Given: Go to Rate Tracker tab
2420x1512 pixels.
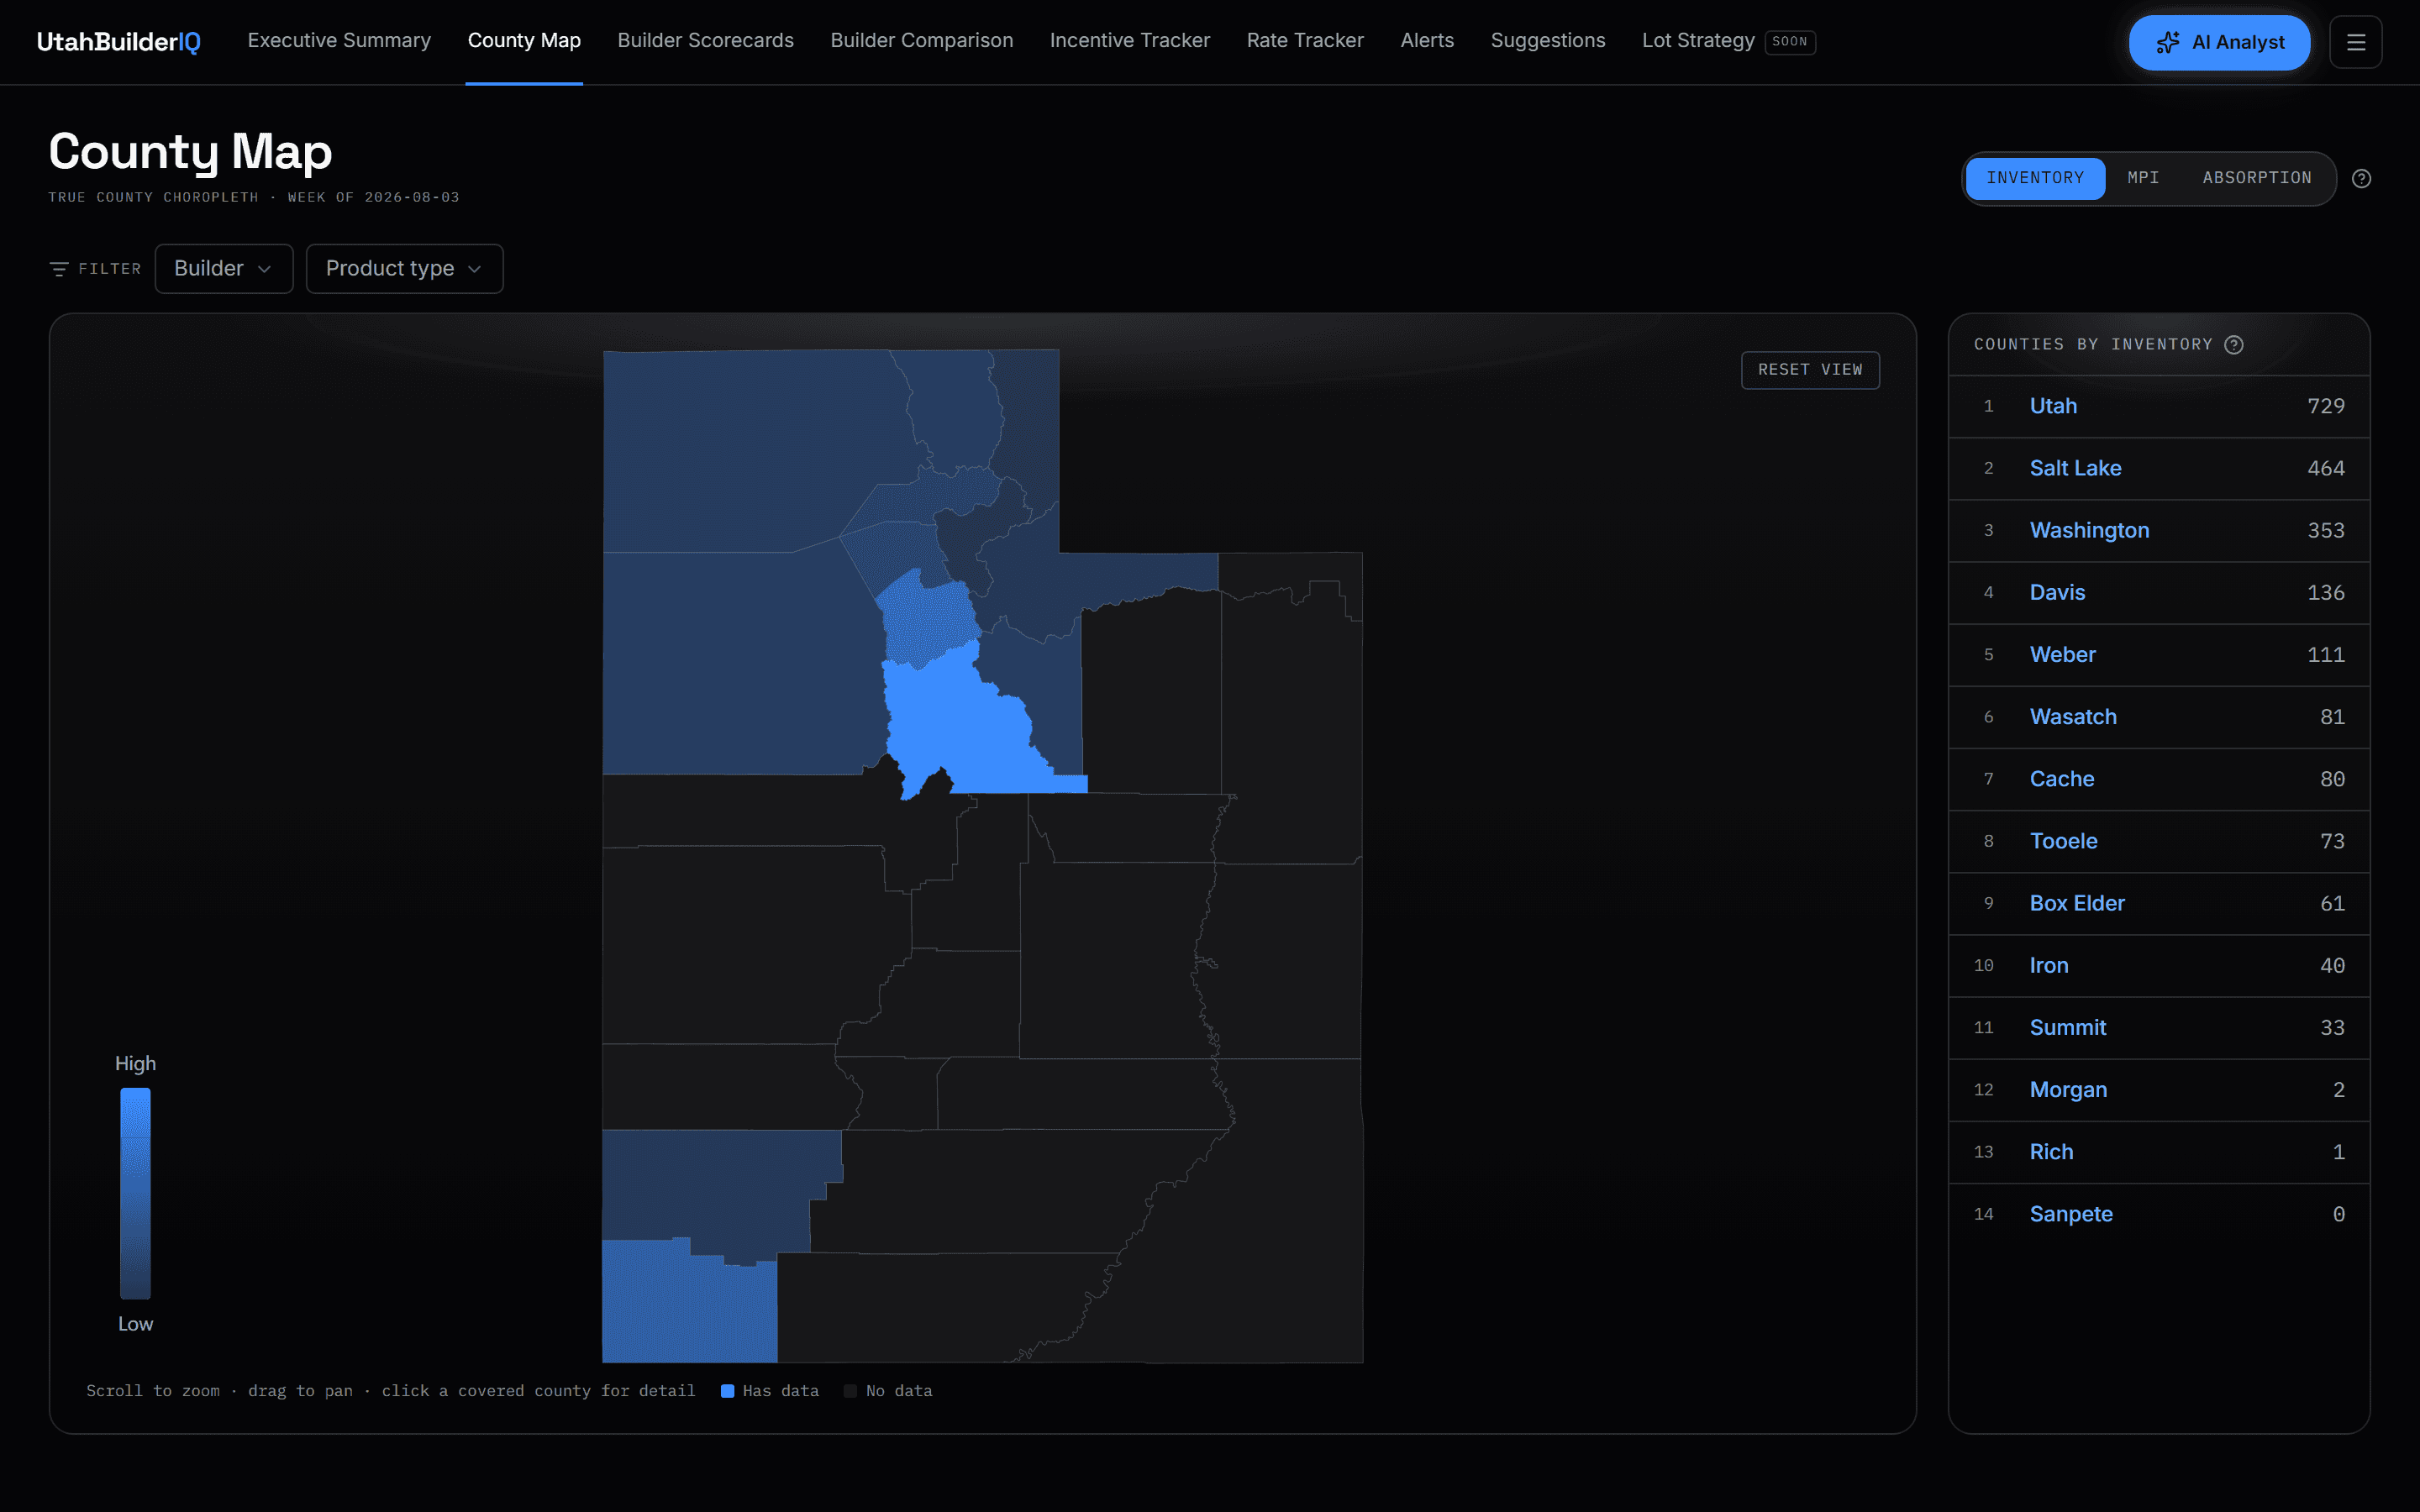Looking at the screenshot, I should 1304,41.
